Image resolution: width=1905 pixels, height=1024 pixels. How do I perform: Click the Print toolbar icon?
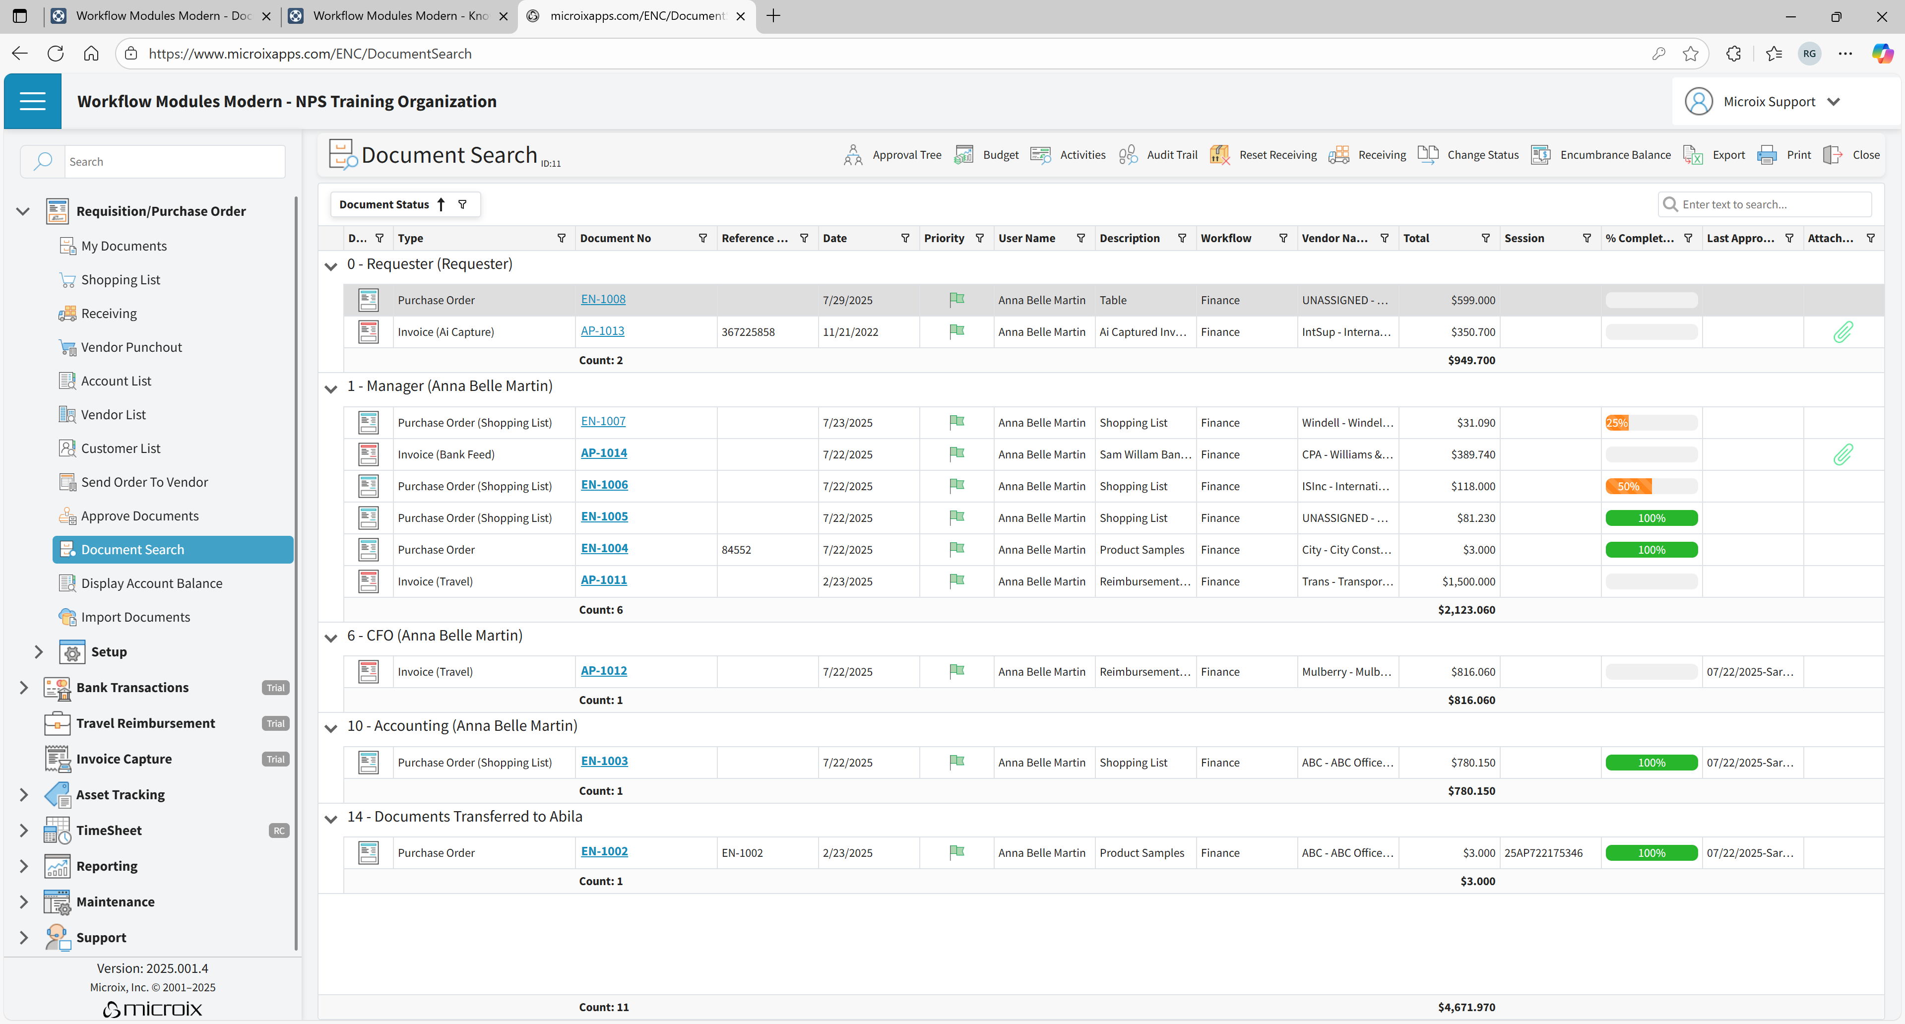(x=1767, y=154)
